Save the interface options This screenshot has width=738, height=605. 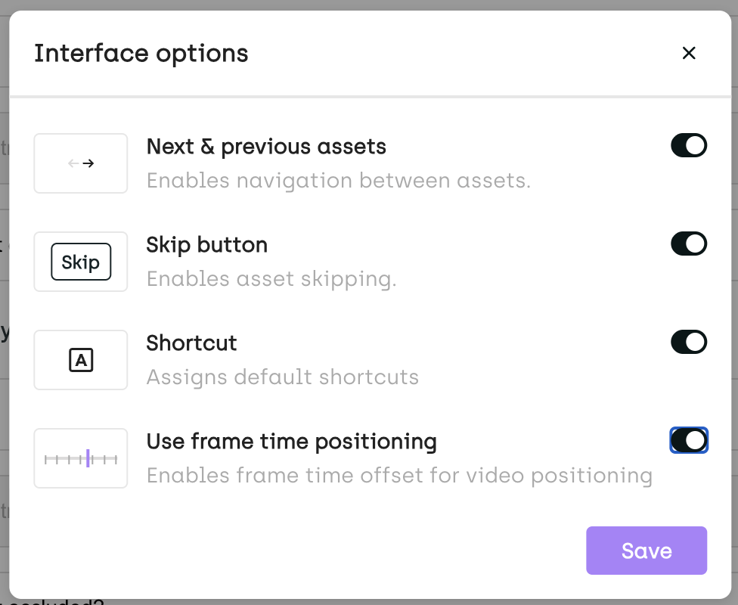pyautogui.click(x=646, y=551)
